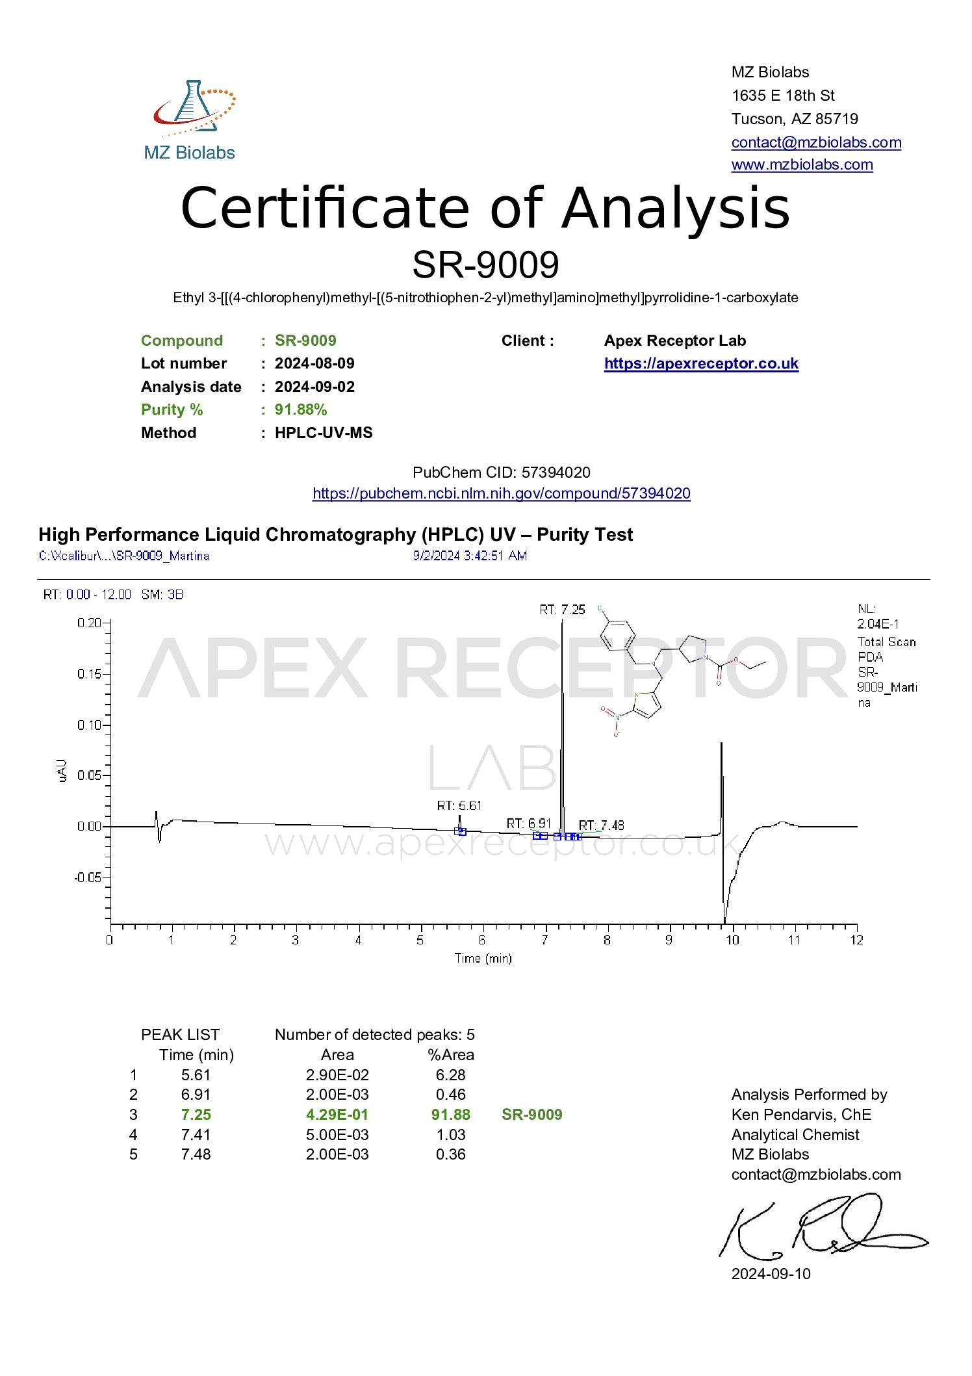Click the analysis date value 2024-09-02

pos(314,387)
